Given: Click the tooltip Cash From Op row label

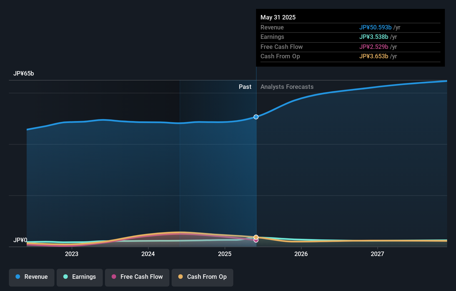Looking at the screenshot, I should [x=280, y=56].
